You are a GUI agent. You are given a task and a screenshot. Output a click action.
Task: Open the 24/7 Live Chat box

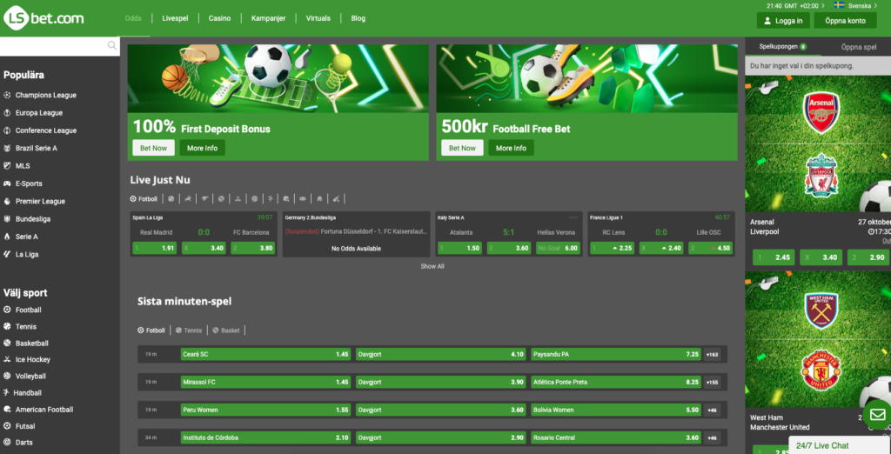click(x=840, y=445)
